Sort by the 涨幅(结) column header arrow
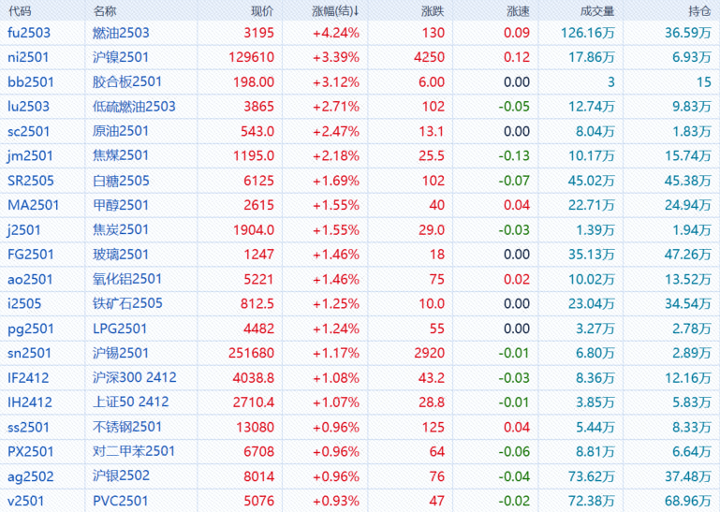 [x=357, y=11]
